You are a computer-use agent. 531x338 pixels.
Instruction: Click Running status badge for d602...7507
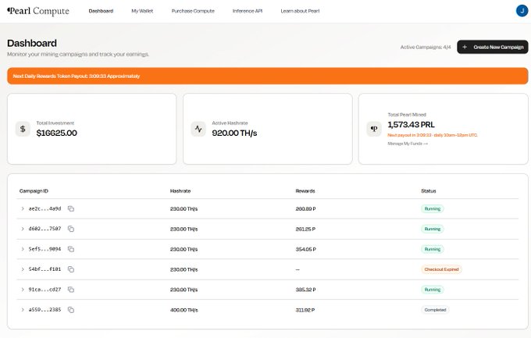coord(433,229)
